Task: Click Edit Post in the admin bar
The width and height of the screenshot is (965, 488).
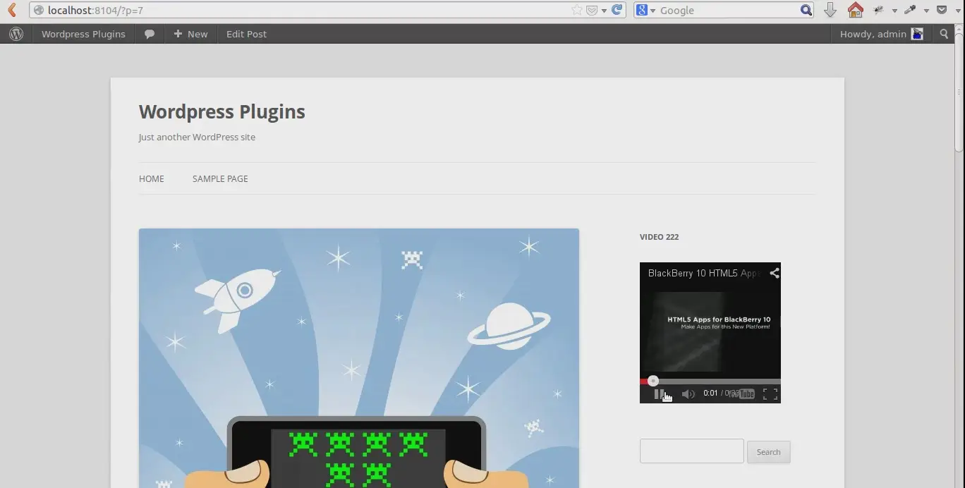Action: pyautogui.click(x=246, y=34)
